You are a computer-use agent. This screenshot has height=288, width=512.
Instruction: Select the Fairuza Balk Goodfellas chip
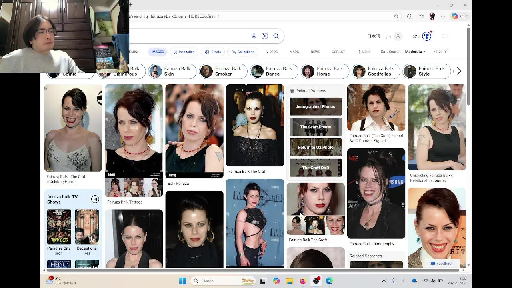(376, 71)
